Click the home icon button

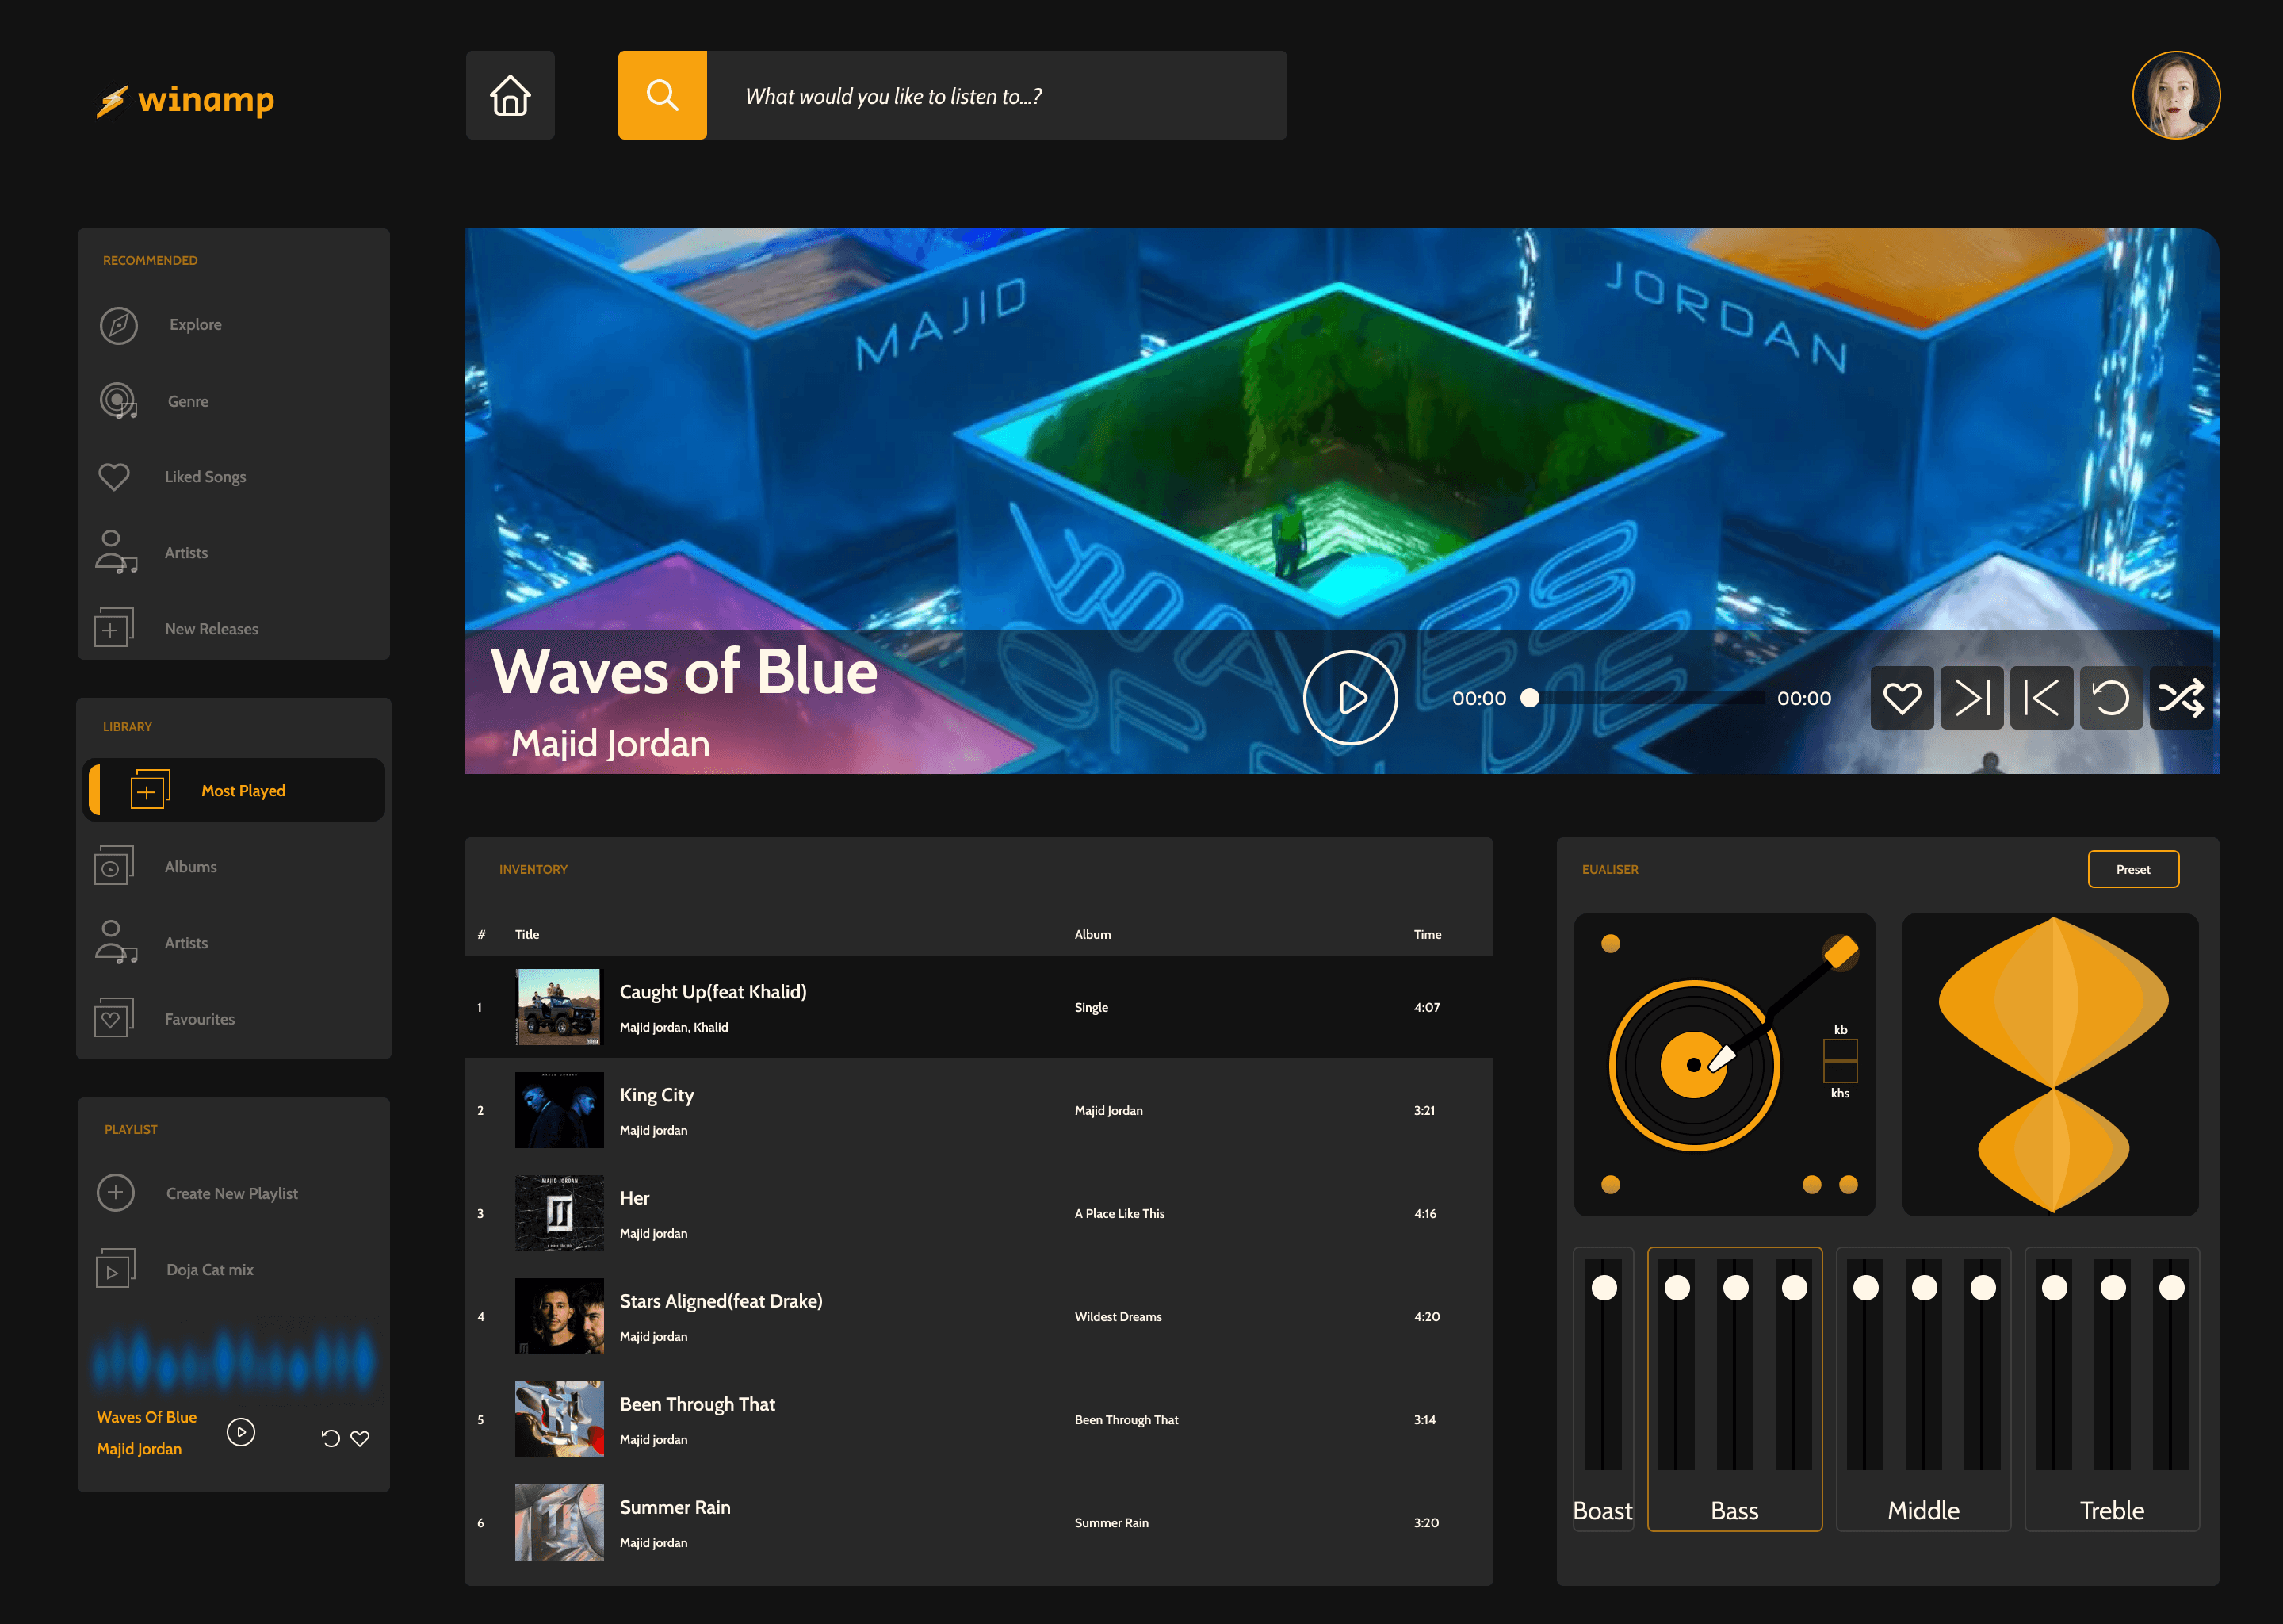tap(510, 95)
